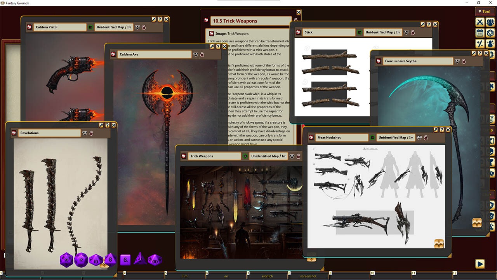Image resolution: width=497 pixels, height=280 pixels.
Task: Click the red emblem icon on the Caldera Axe header
Action: (113, 54)
